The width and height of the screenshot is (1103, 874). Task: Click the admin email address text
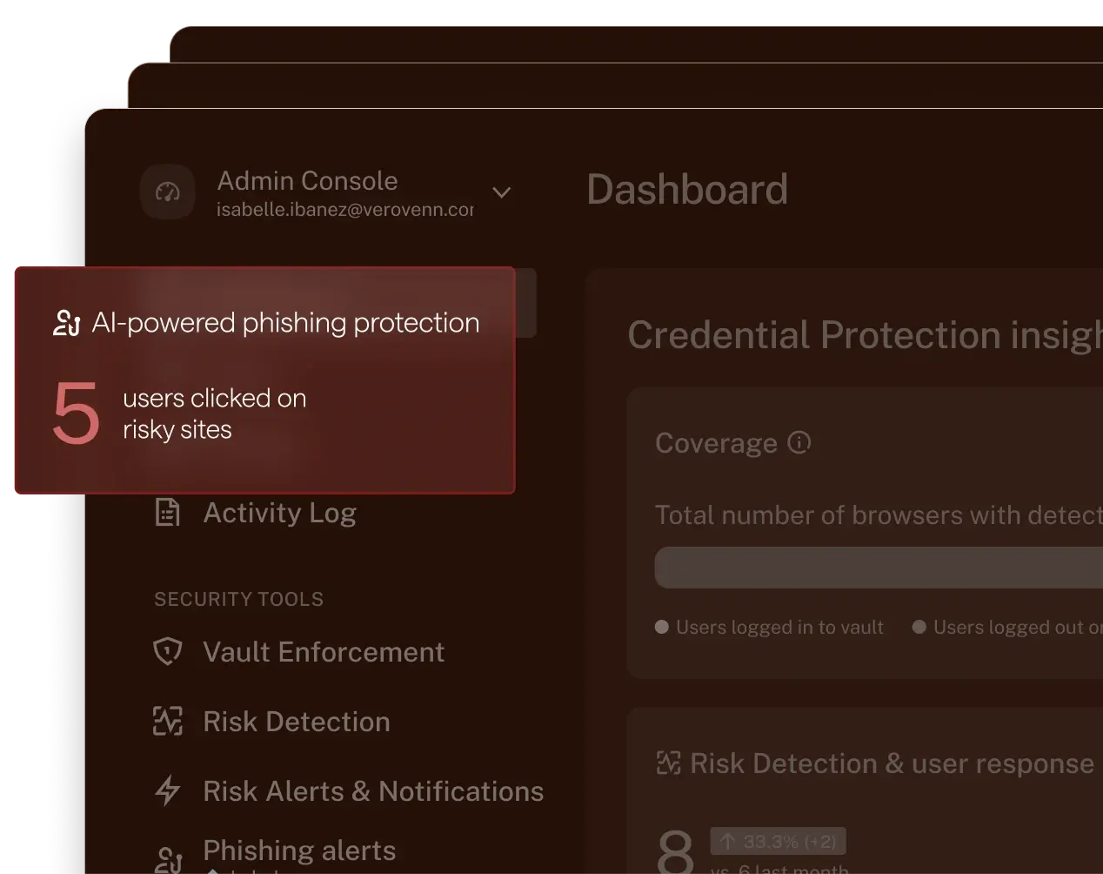(345, 210)
